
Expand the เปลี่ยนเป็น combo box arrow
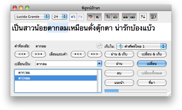(99, 64)
